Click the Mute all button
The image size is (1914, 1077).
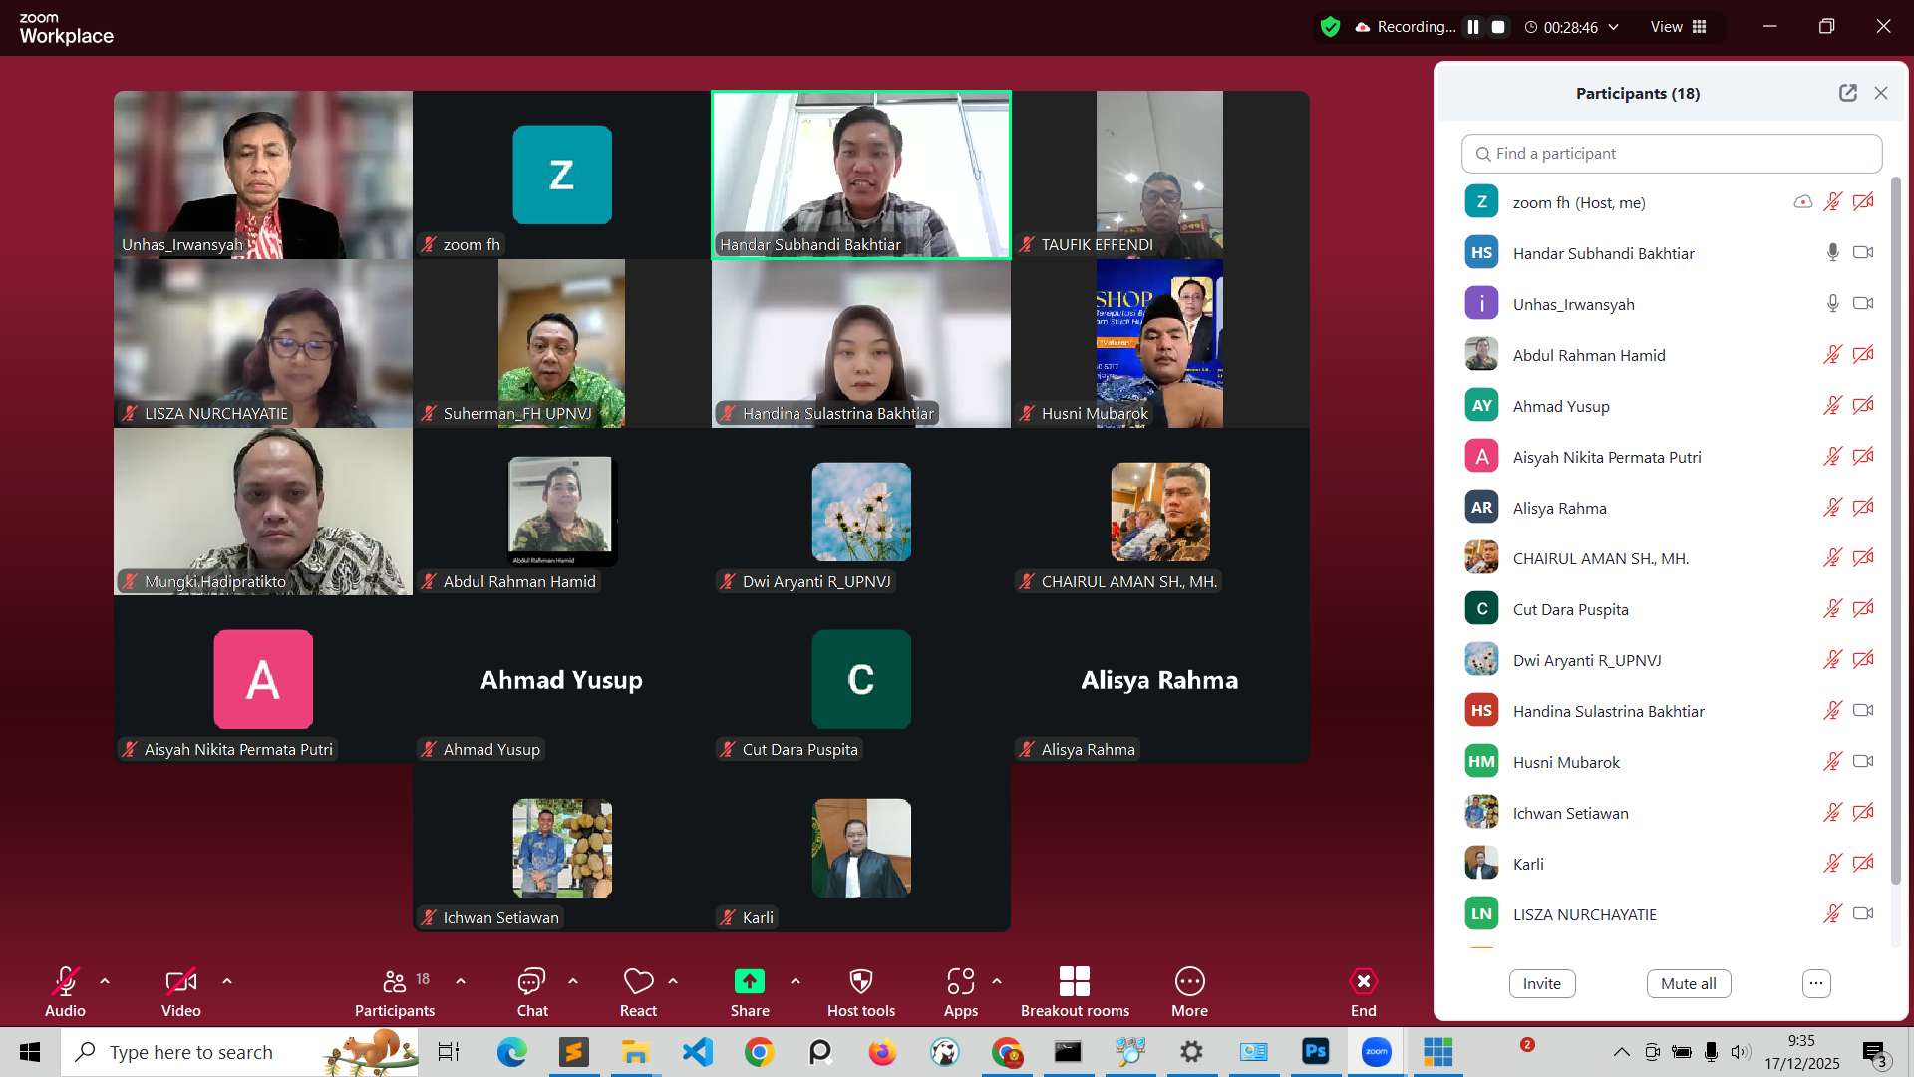pyautogui.click(x=1688, y=983)
